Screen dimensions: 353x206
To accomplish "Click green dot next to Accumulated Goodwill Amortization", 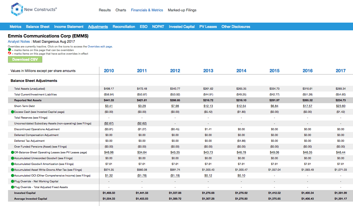I will pos(12,164).
